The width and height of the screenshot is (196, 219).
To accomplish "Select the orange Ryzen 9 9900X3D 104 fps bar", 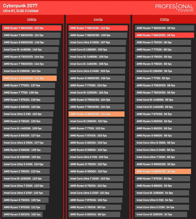I will [97, 114].
